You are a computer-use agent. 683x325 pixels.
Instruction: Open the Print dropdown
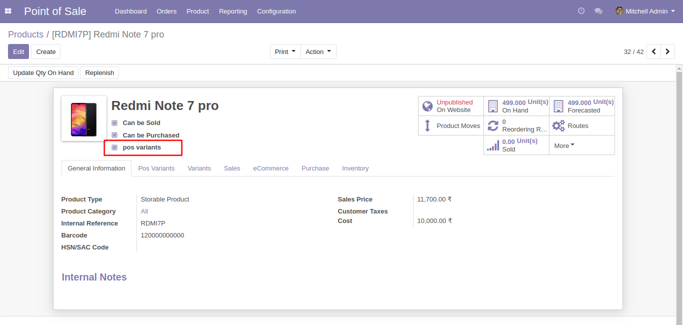coord(285,51)
